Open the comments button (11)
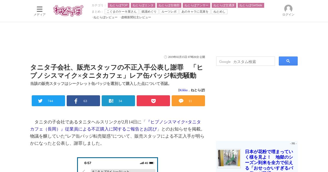This screenshot has width=328, height=172. click(x=188, y=101)
